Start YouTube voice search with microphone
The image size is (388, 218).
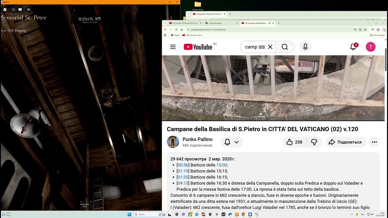pos(305,47)
